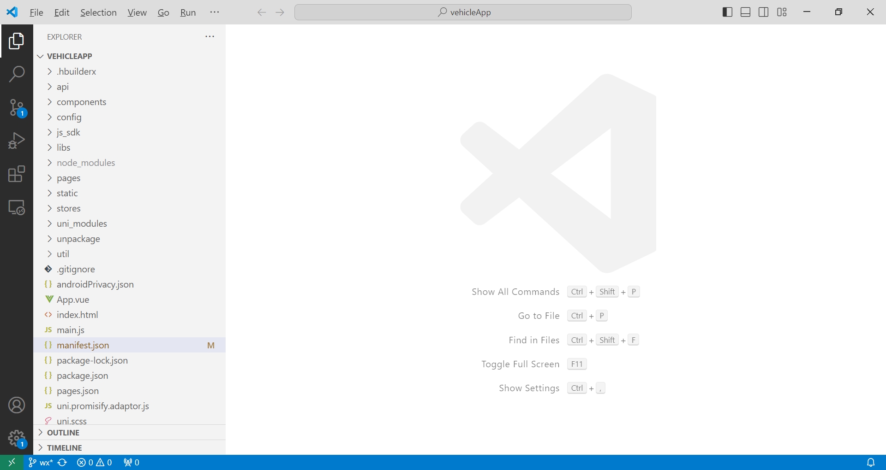The width and height of the screenshot is (886, 470).
Task: Expand the static folder
Action: pos(129,193)
